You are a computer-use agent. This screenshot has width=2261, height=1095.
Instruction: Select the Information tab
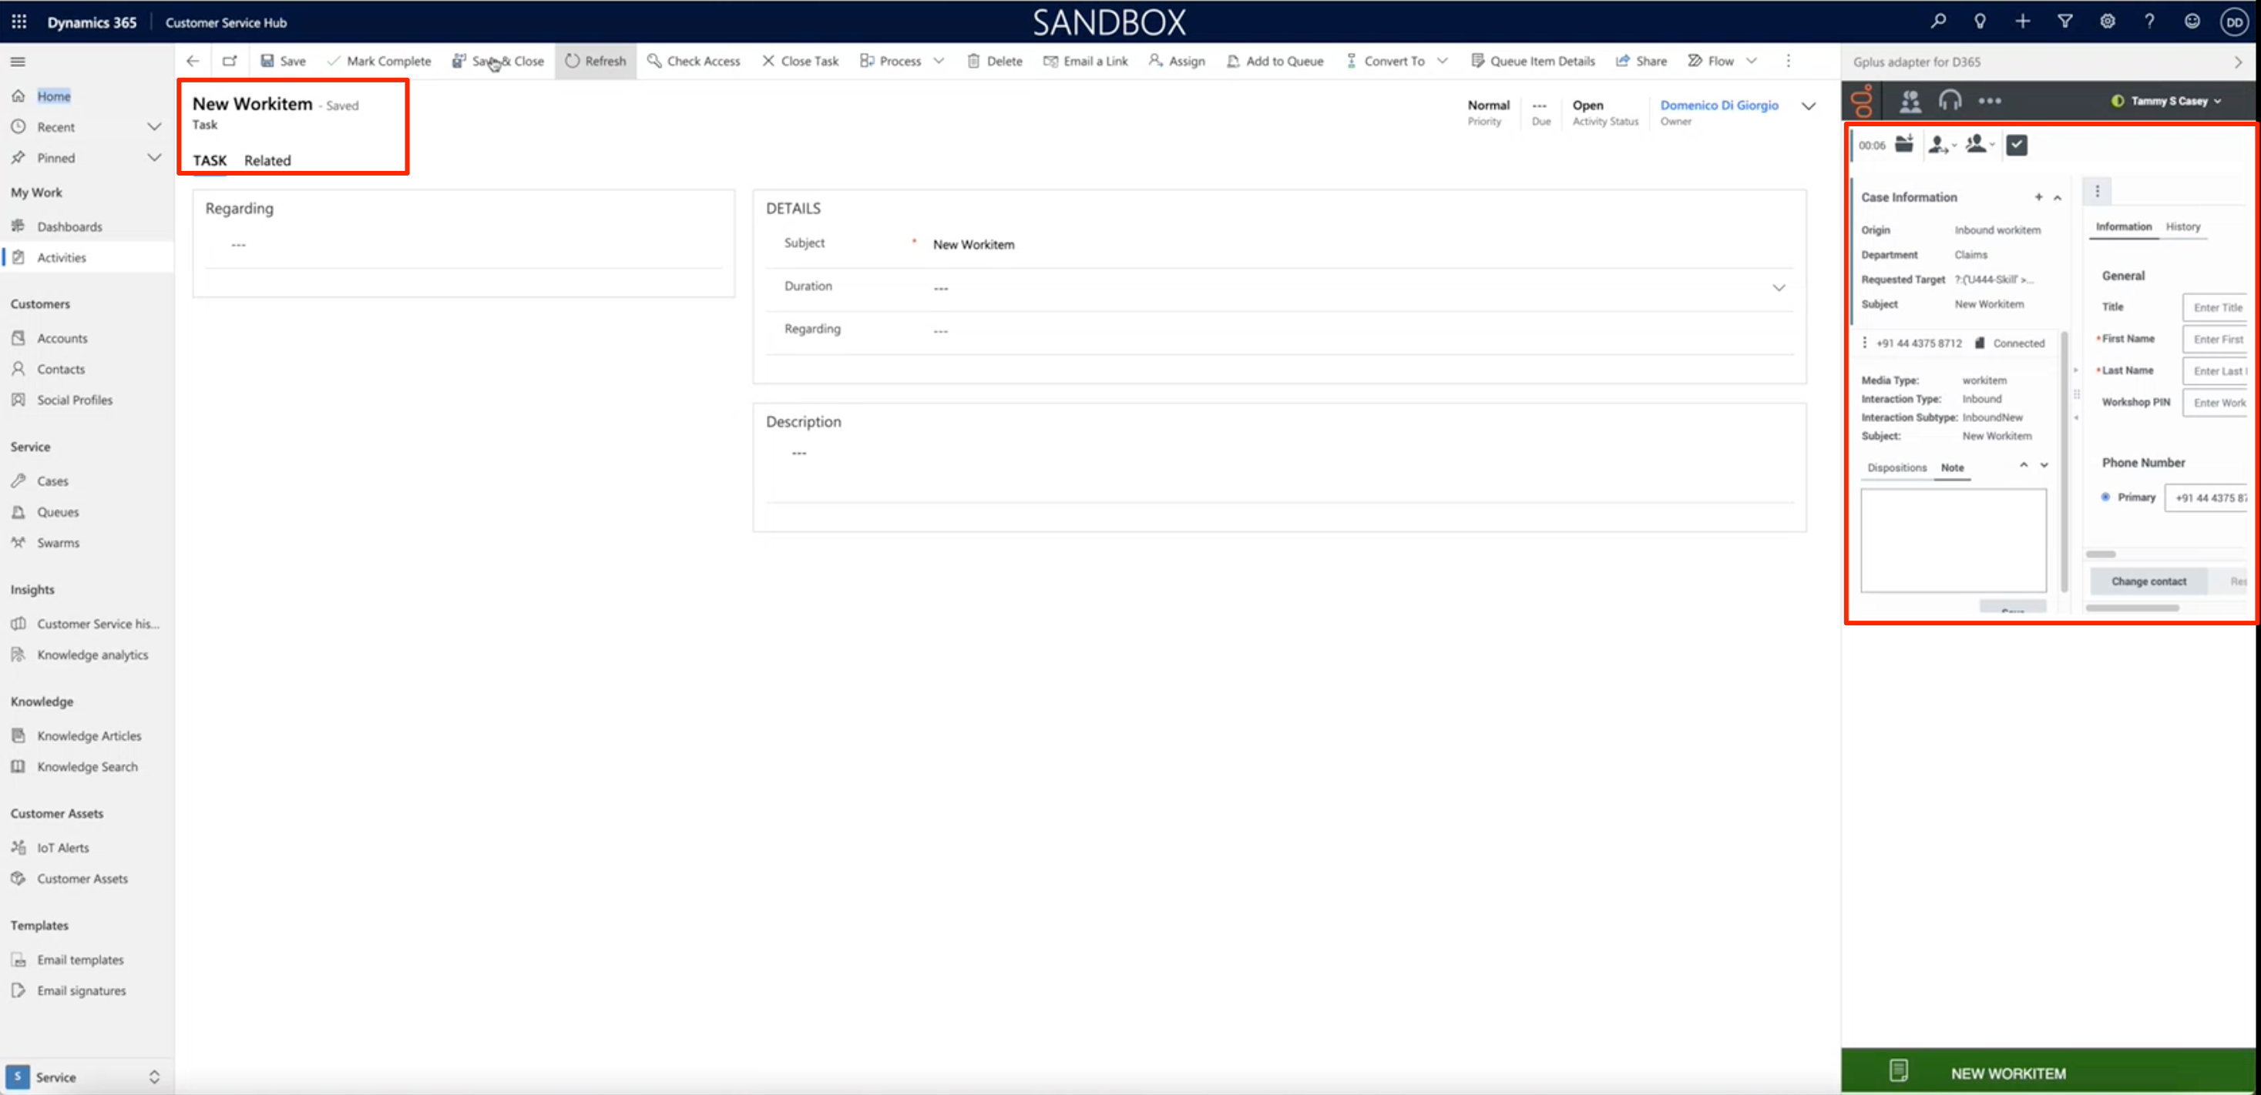click(x=2123, y=226)
